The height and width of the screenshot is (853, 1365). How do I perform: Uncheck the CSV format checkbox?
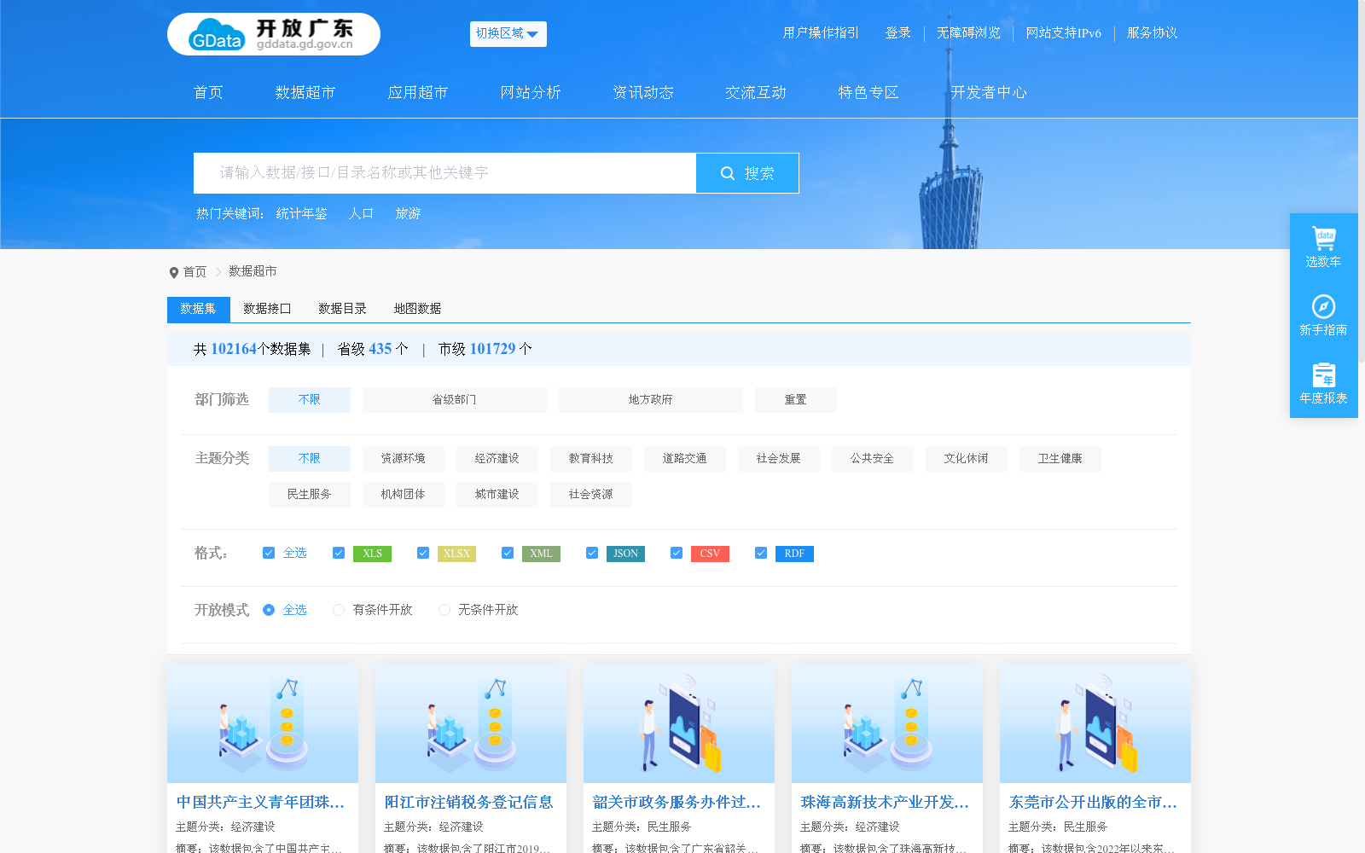(676, 553)
